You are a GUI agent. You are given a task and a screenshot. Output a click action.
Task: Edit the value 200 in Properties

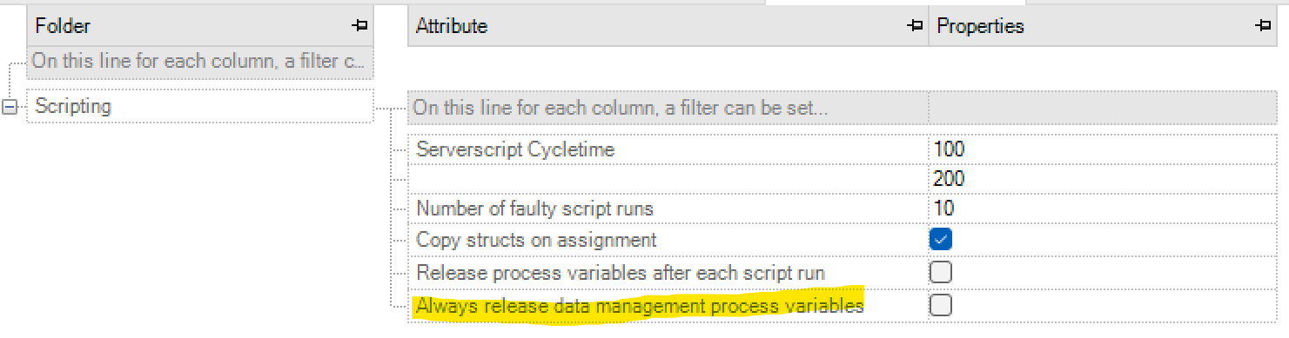[1104, 179]
